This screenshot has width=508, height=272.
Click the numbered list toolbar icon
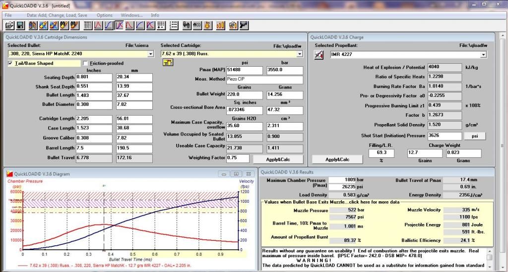(174, 25)
